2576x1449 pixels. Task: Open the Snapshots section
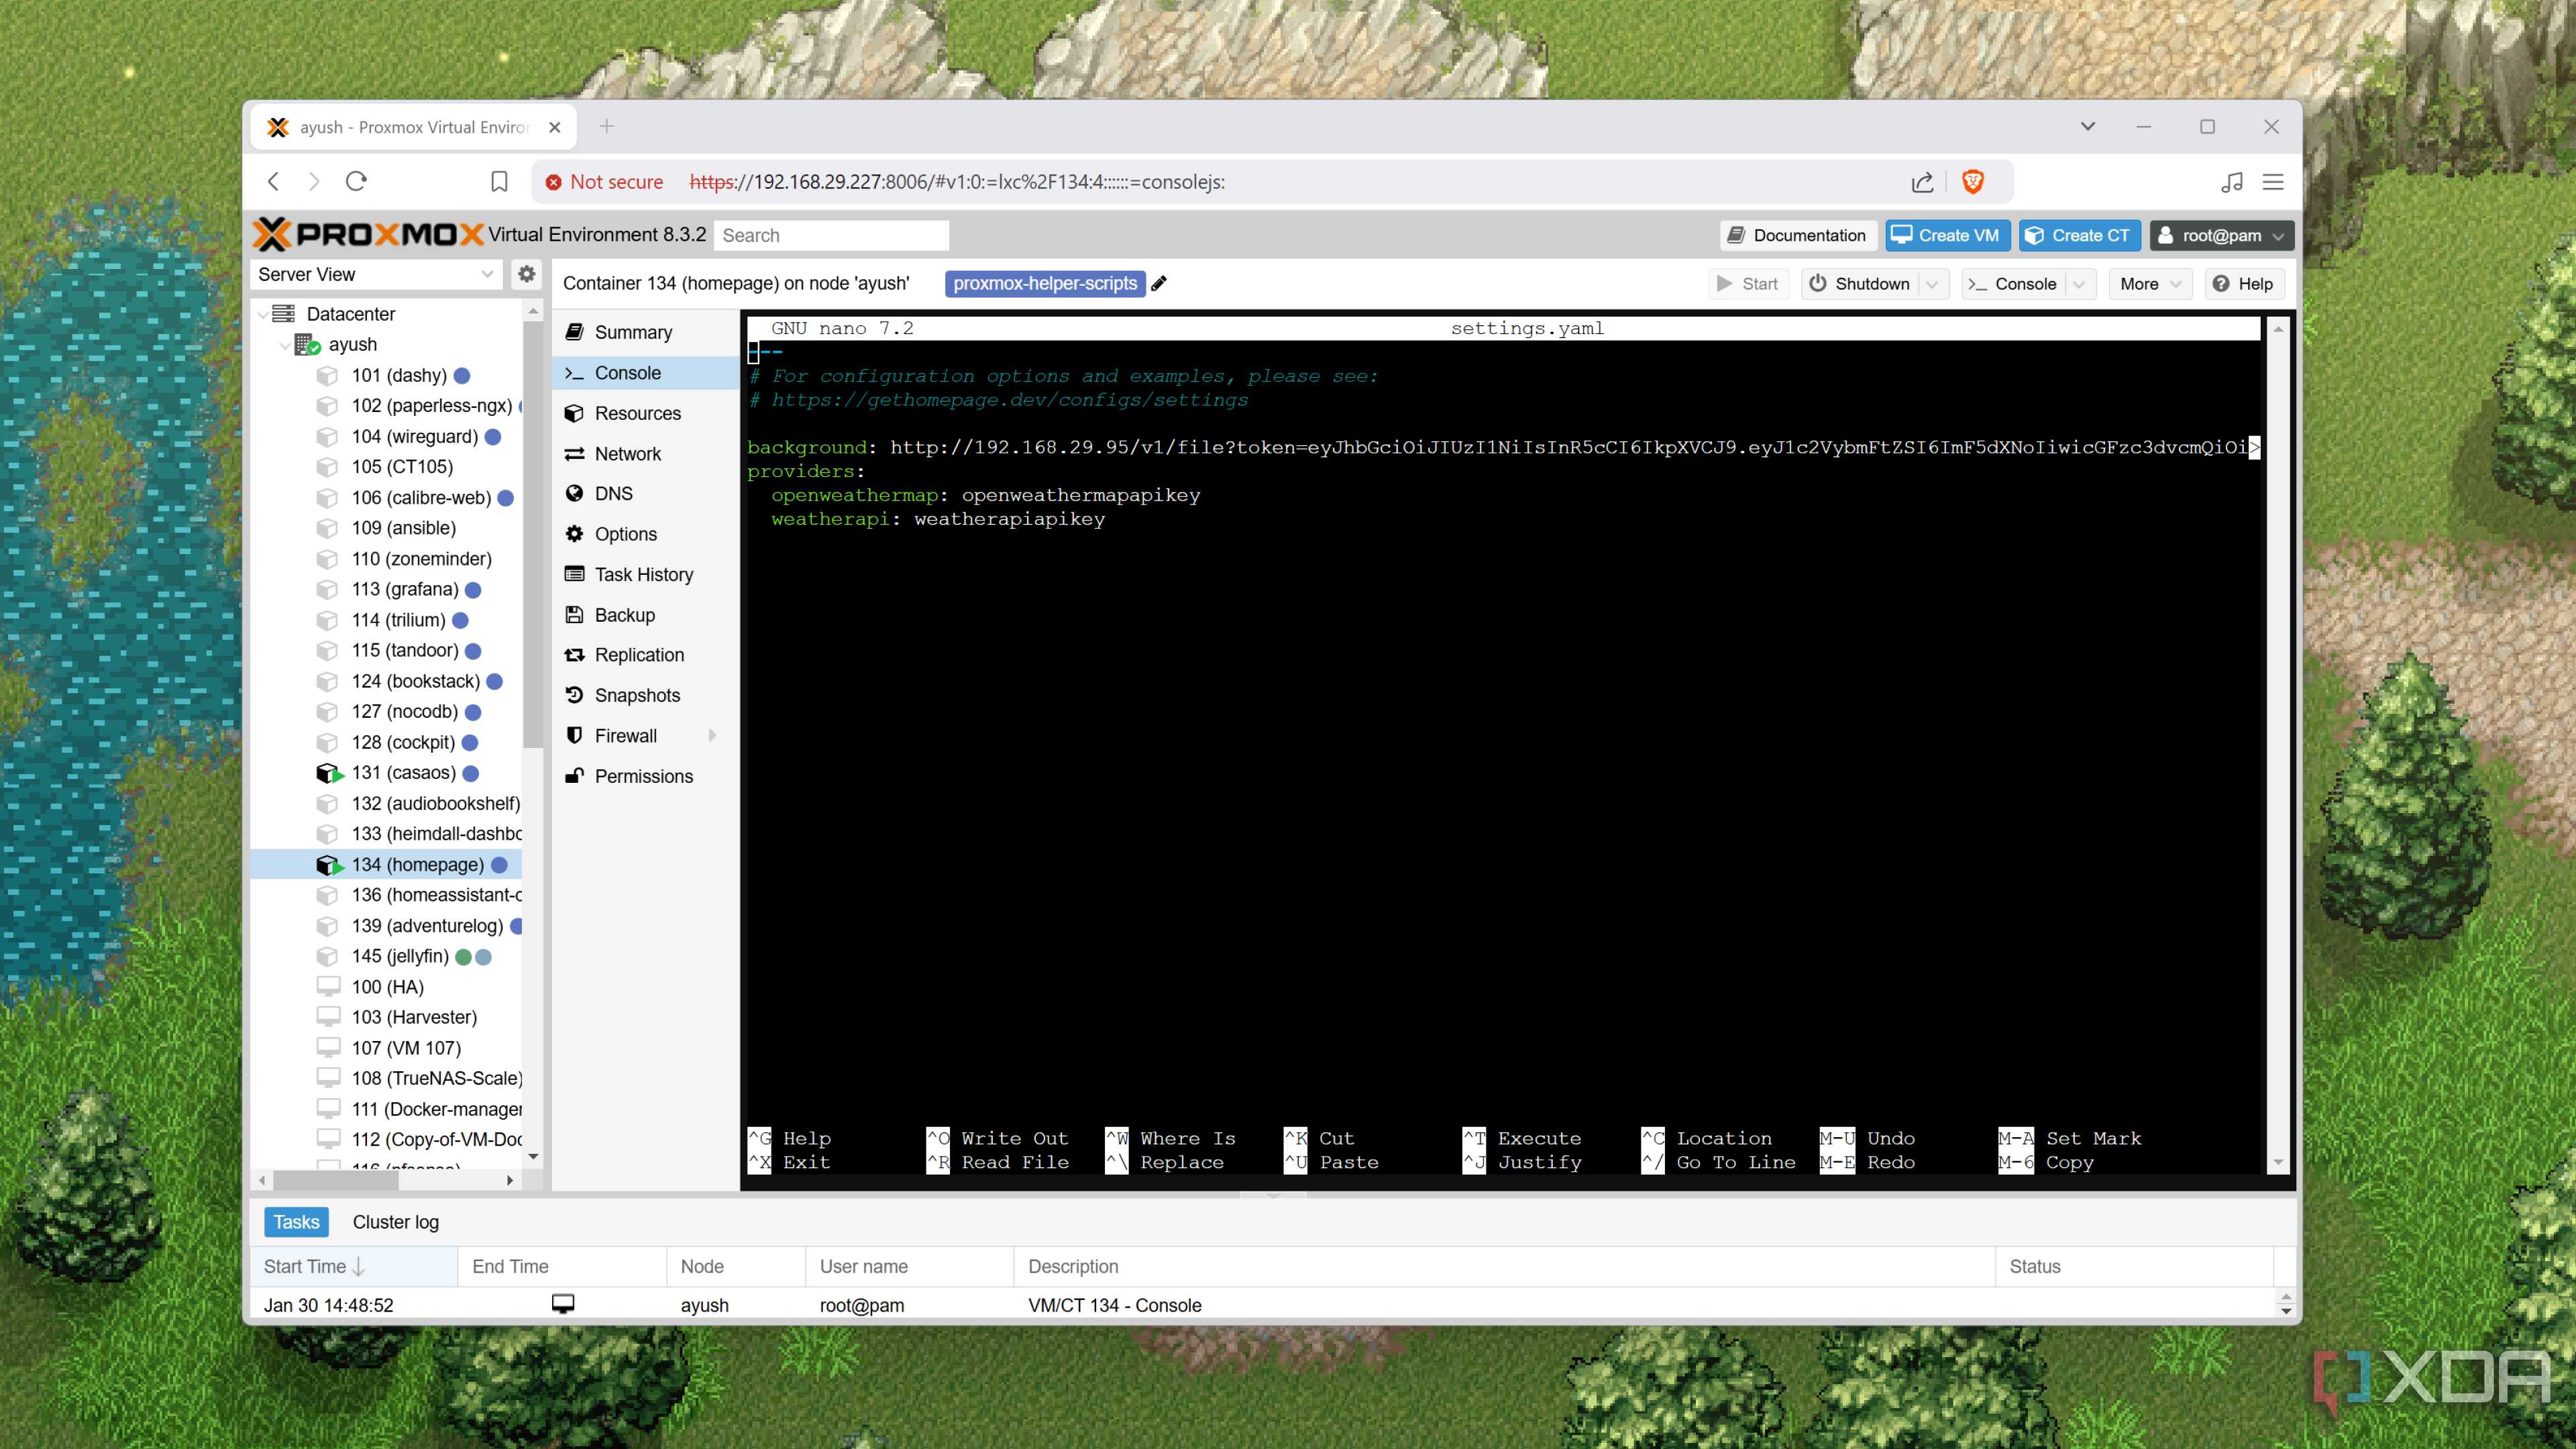click(x=645, y=695)
